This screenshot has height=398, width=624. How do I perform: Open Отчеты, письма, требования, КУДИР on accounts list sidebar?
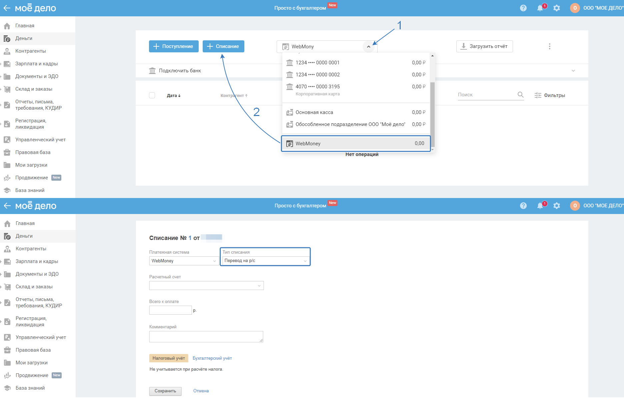(38, 105)
